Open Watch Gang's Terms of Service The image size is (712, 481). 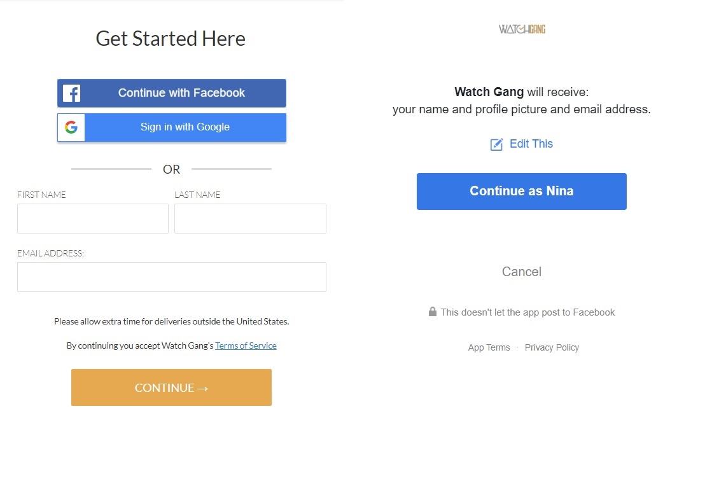tap(246, 345)
